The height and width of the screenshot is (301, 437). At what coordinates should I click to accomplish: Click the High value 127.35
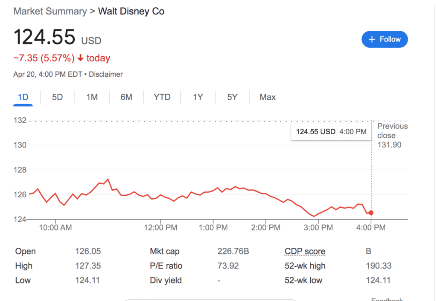(x=88, y=266)
